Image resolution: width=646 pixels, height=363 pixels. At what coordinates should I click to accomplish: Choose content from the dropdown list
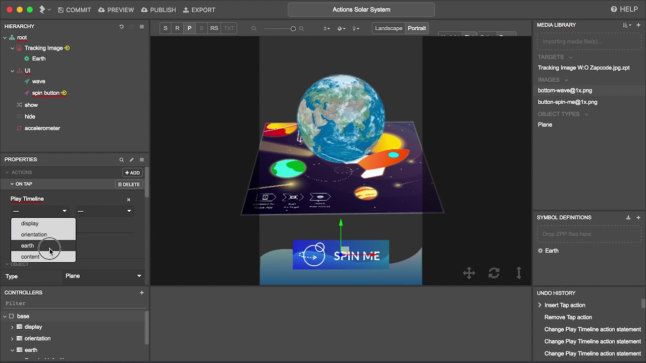(x=43, y=257)
